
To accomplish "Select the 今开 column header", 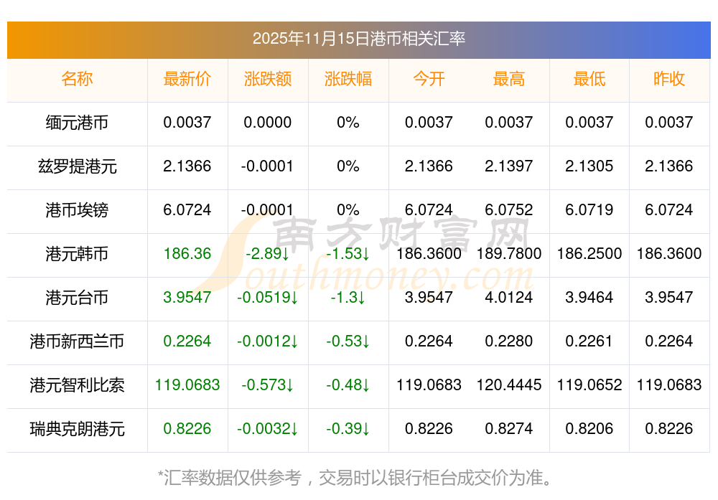I will (429, 79).
